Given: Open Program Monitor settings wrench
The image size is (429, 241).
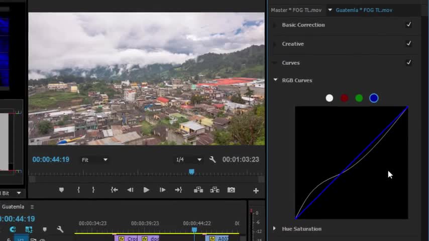Looking at the screenshot, I should click(x=212, y=160).
